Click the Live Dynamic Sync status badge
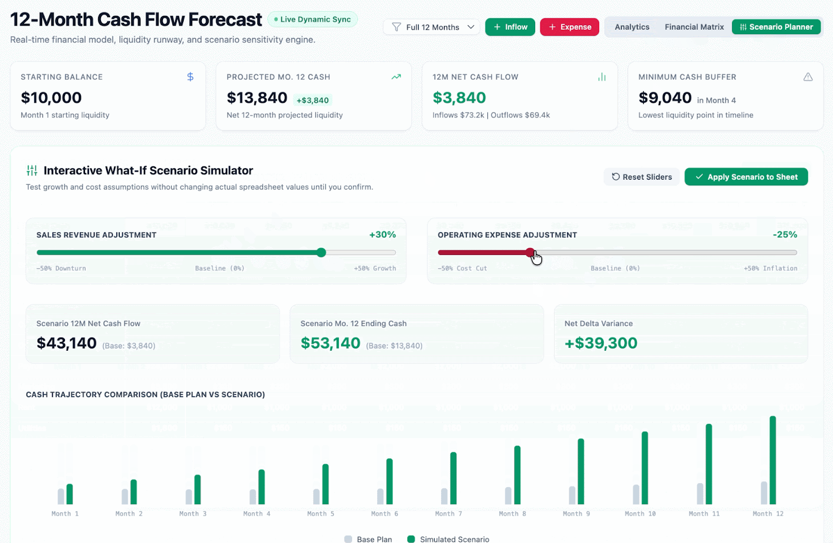 point(313,19)
